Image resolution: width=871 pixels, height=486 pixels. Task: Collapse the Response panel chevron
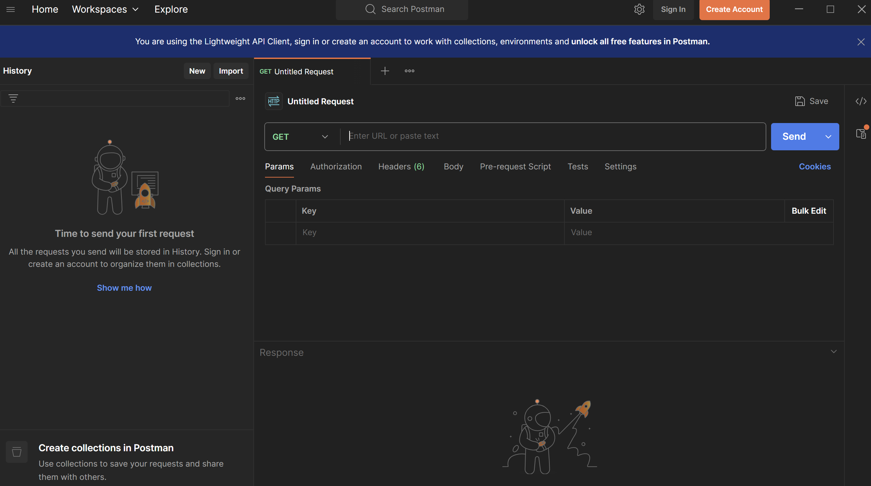coord(833,351)
